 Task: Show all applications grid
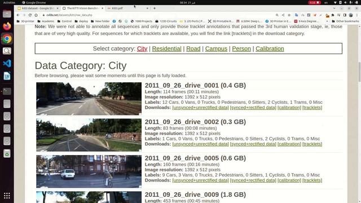7,196
